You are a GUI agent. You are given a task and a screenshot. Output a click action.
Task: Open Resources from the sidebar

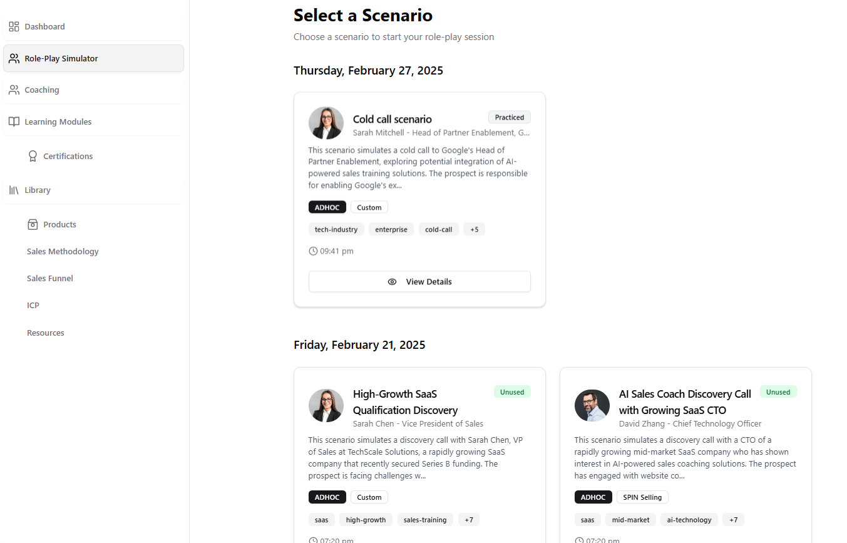(46, 333)
